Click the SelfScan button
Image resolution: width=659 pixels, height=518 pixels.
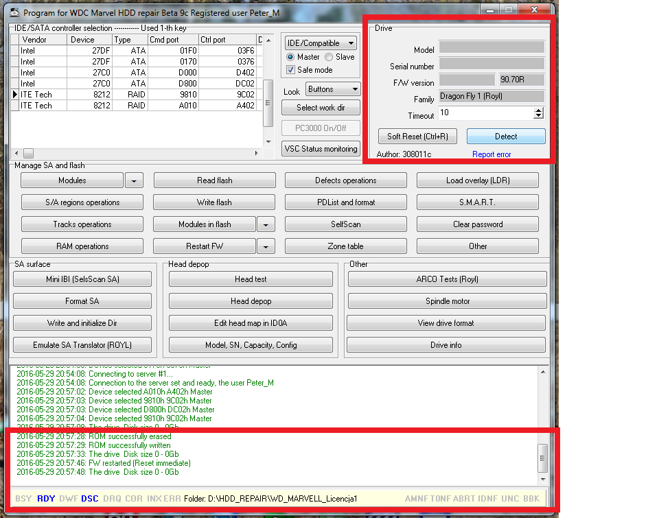point(346,224)
